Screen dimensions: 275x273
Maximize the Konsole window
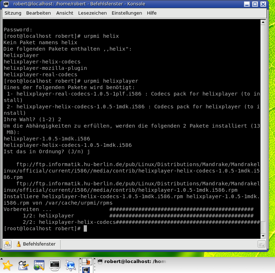pyautogui.click(x=255, y=4)
